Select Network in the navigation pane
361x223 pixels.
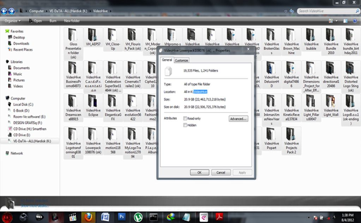pyautogui.click(x=17, y=153)
